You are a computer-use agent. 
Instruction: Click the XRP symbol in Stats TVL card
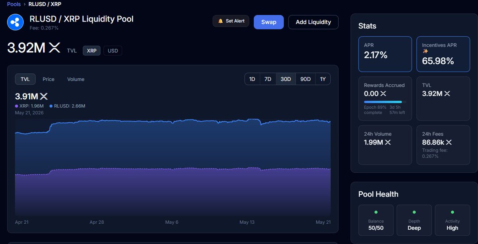pos(447,94)
